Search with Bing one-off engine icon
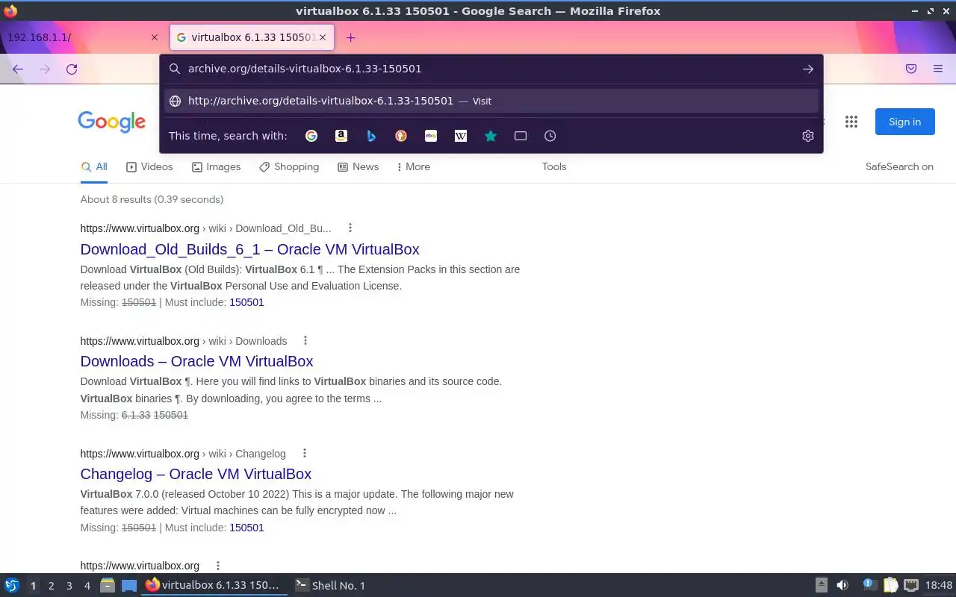956x597 pixels. pos(371,136)
